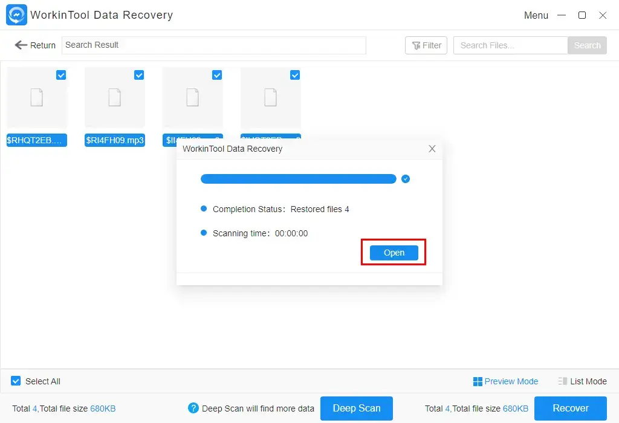The image size is (619, 423).
Task: Uncheck the fourth file's checkbox
Action: [295, 75]
